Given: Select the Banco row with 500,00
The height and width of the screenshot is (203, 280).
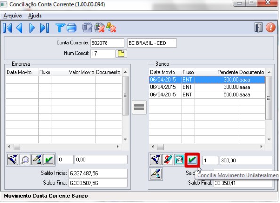Looking at the screenshot, I should pos(207,94).
